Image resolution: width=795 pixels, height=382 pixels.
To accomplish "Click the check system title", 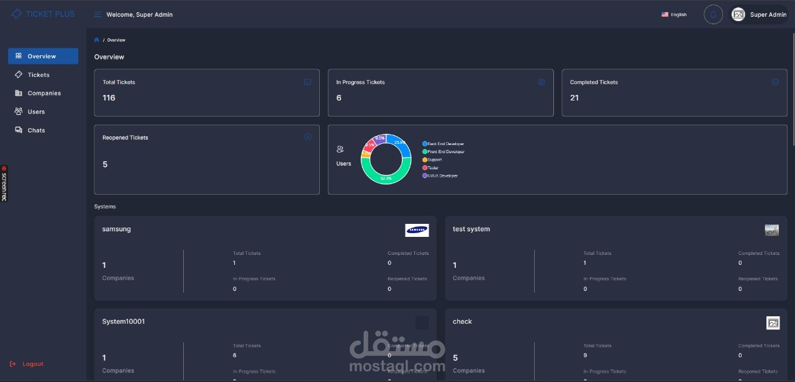I will click(462, 321).
